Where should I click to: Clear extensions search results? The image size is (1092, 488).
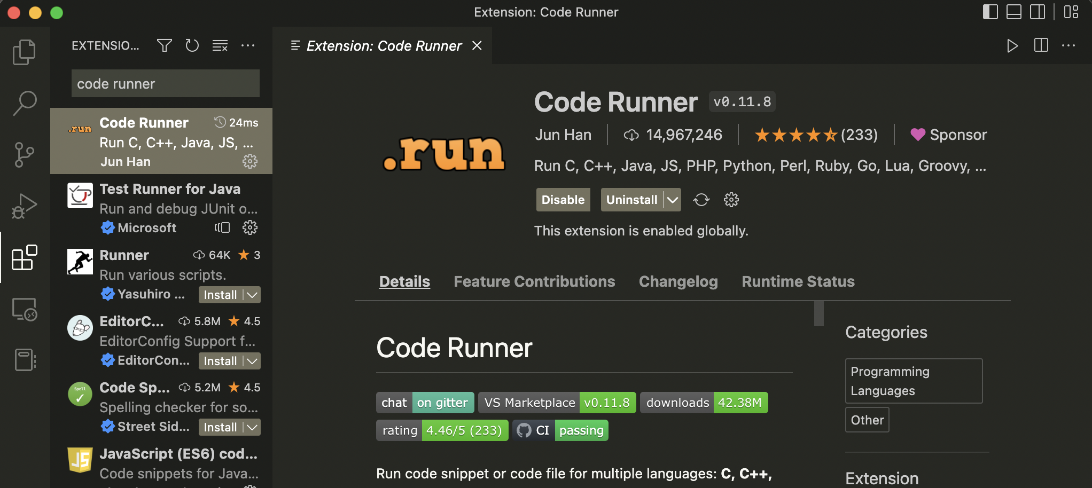(220, 46)
